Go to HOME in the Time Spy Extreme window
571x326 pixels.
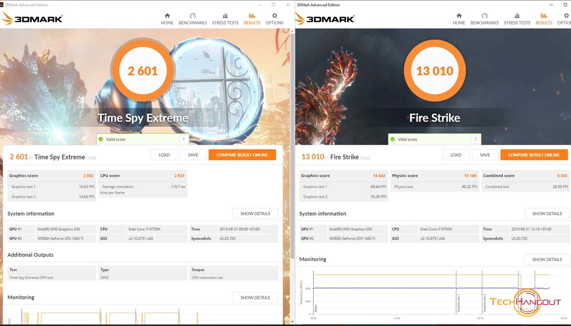(167, 19)
